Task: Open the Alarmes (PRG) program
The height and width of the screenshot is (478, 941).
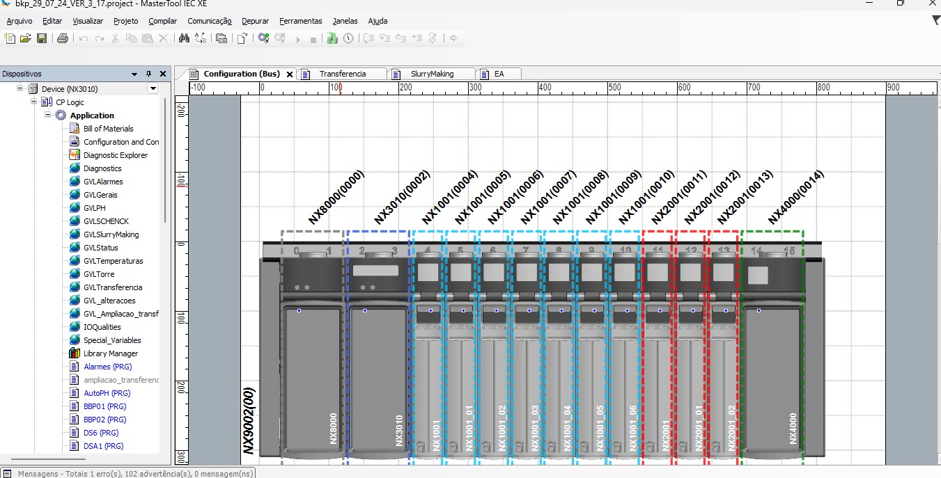Action: [x=107, y=367]
